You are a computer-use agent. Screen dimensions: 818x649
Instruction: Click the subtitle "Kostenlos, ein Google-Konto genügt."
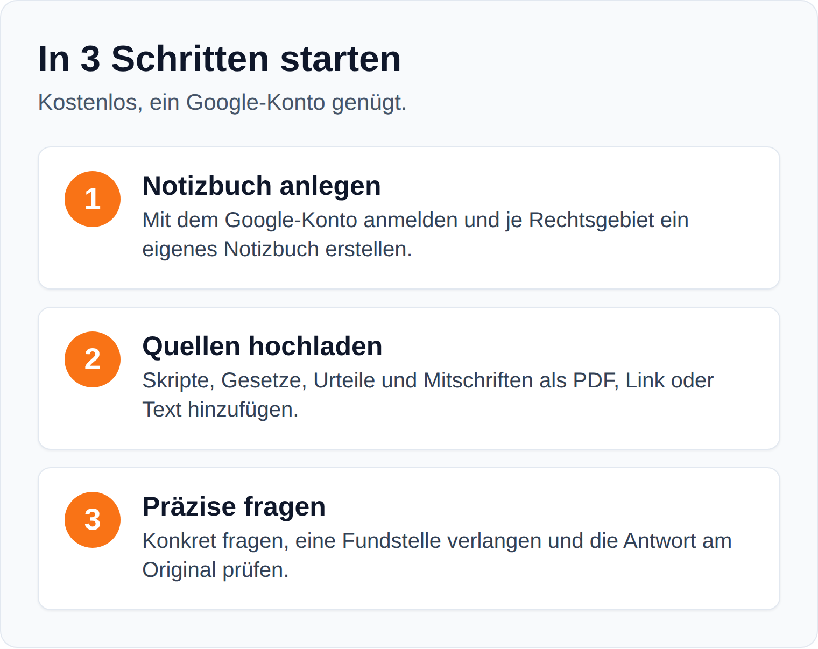(222, 102)
